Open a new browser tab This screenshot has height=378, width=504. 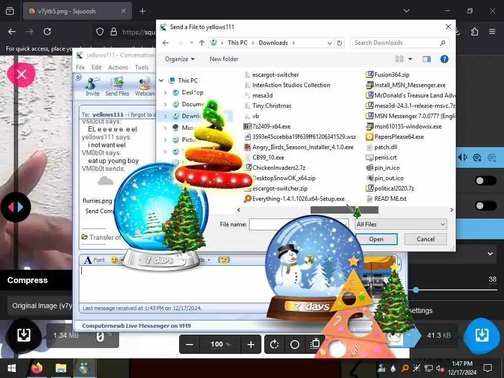point(142,11)
